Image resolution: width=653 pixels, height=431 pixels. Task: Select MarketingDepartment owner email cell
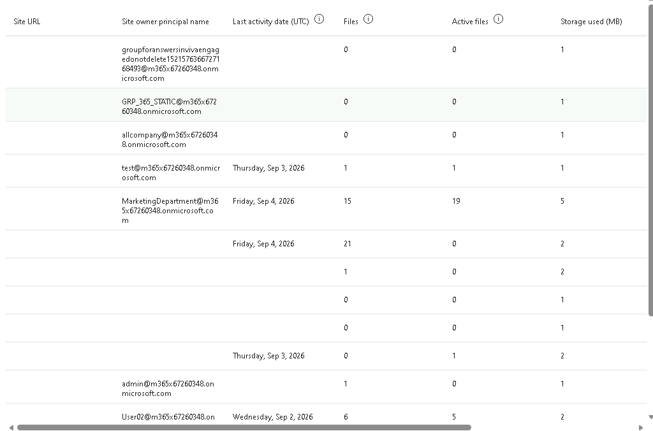(x=170, y=211)
